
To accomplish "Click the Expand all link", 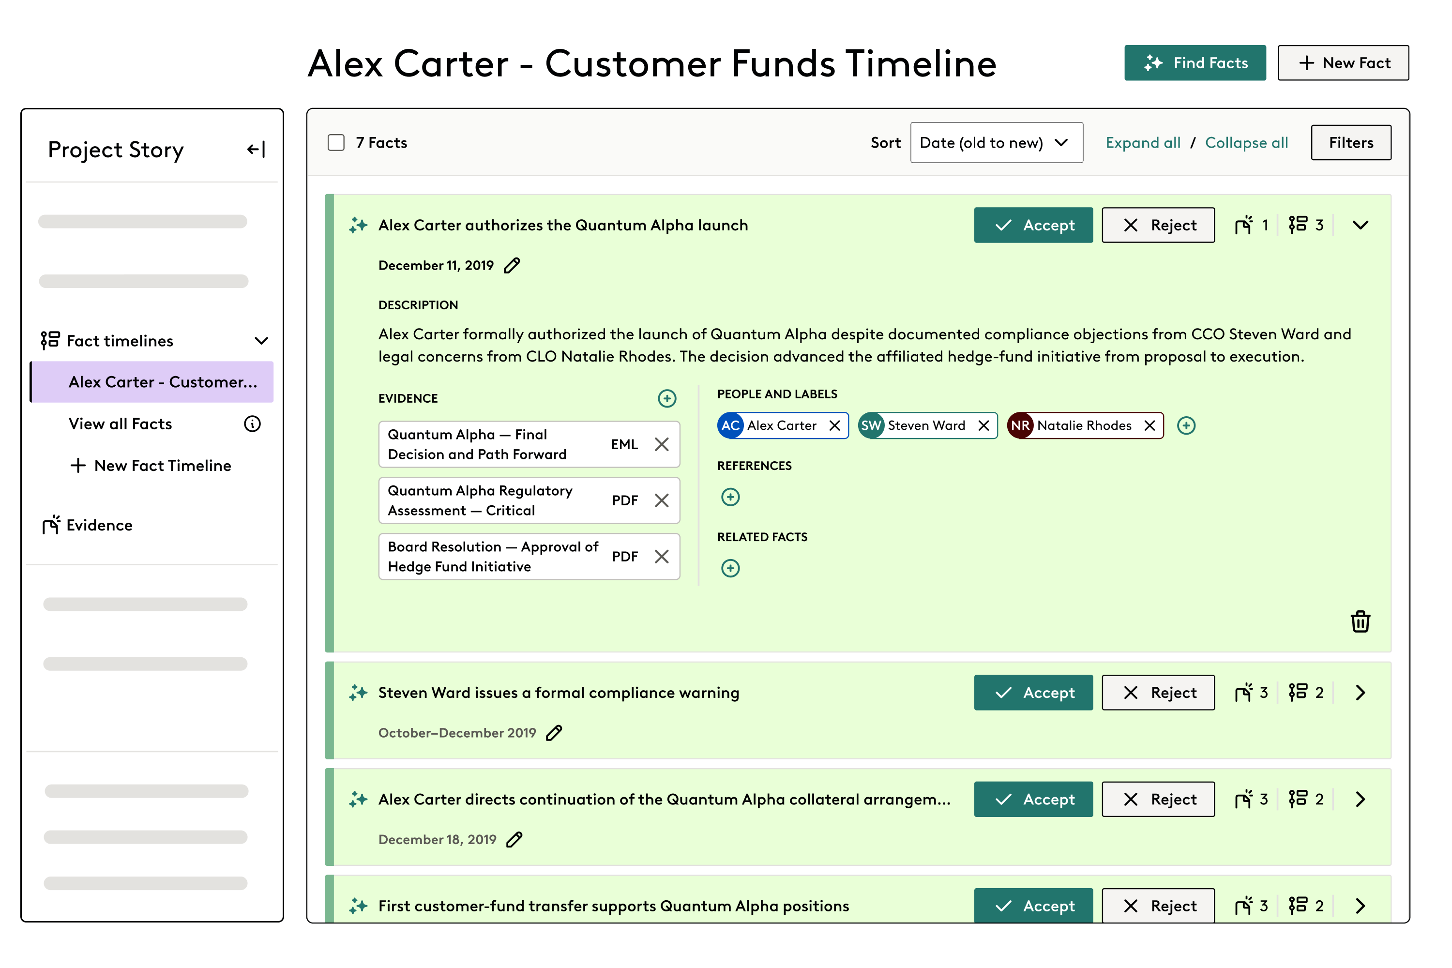I will pos(1143,143).
